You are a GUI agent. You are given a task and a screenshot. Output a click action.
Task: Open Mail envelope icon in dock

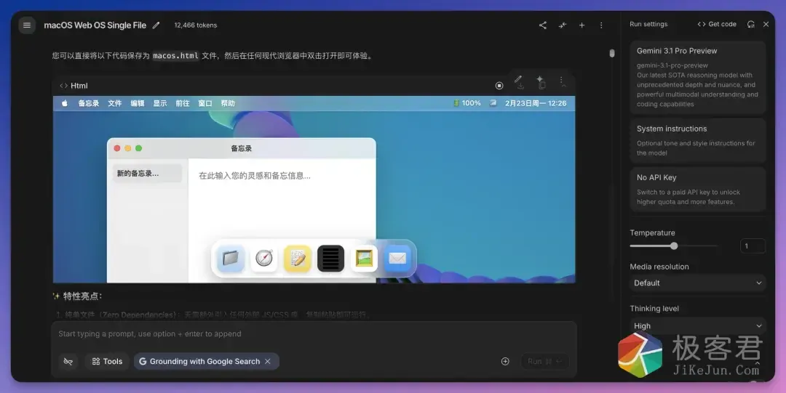coord(397,259)
